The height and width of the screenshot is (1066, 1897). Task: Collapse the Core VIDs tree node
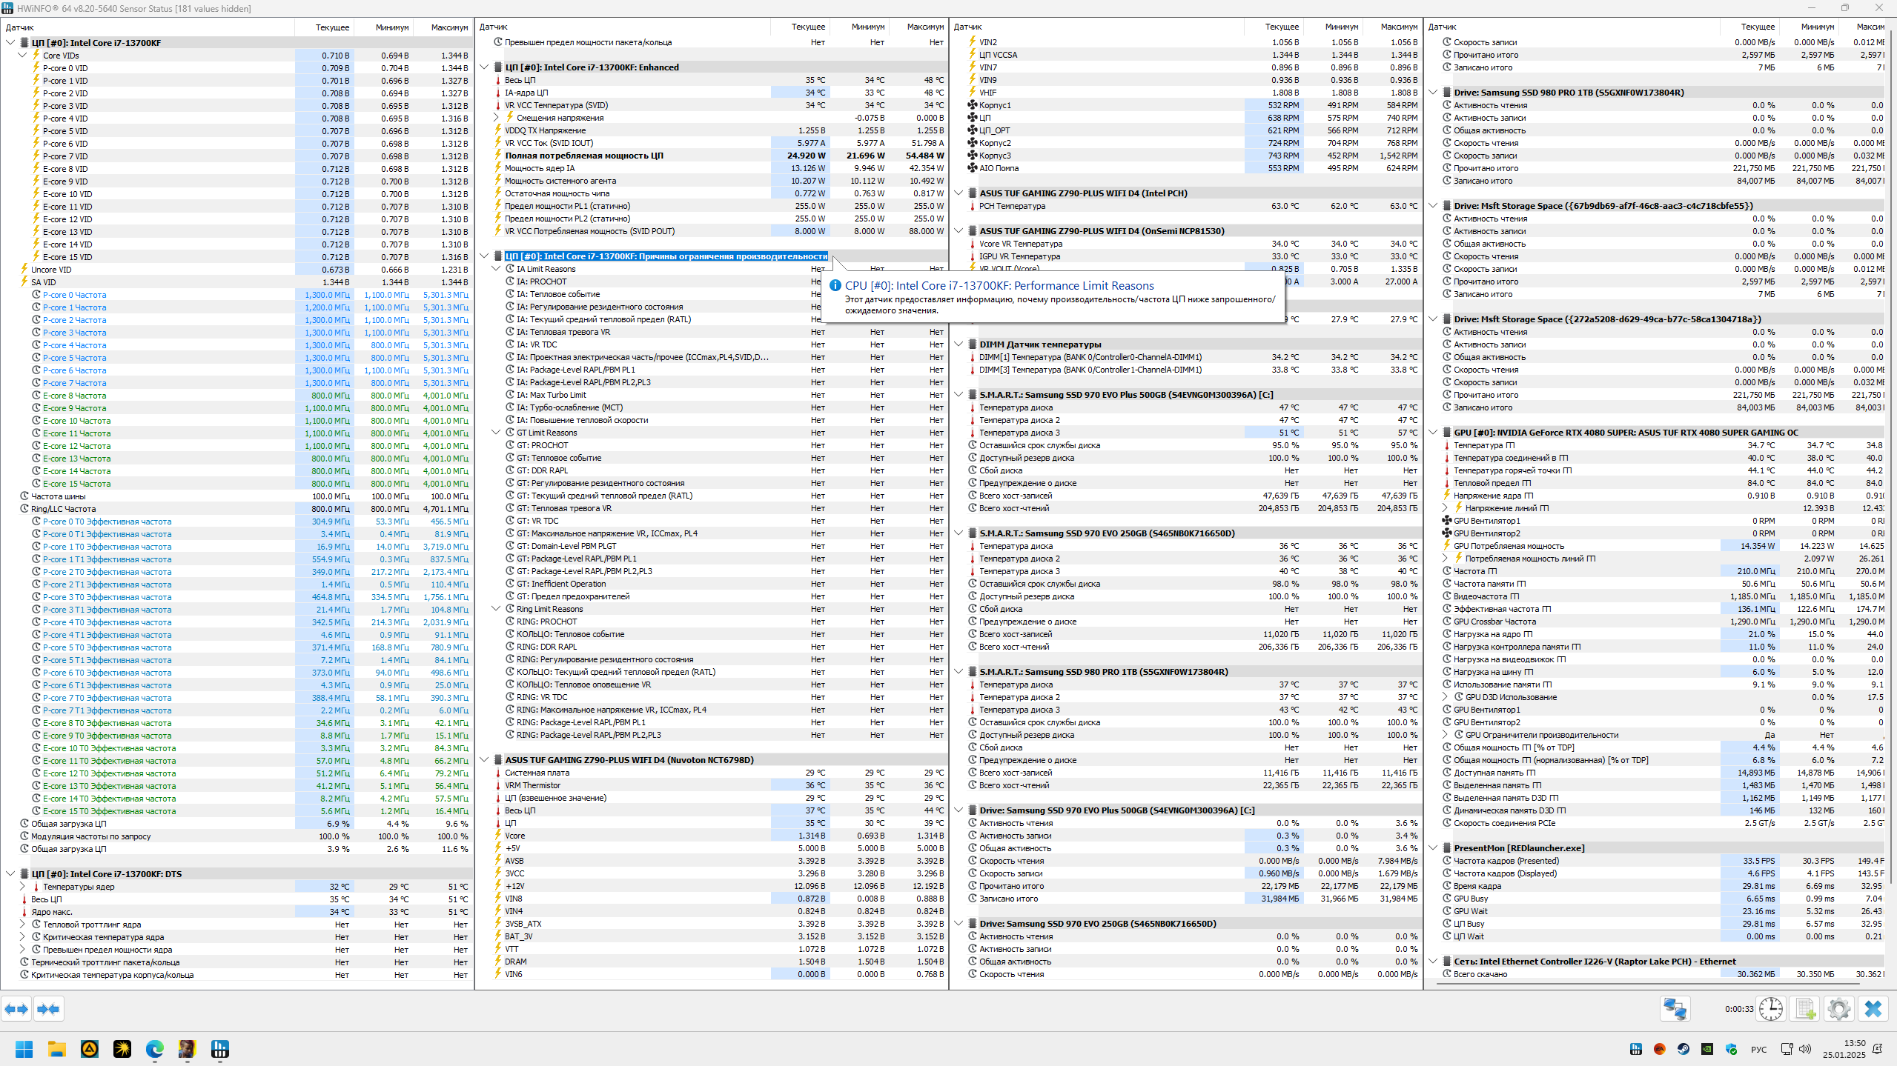point(22,56)
